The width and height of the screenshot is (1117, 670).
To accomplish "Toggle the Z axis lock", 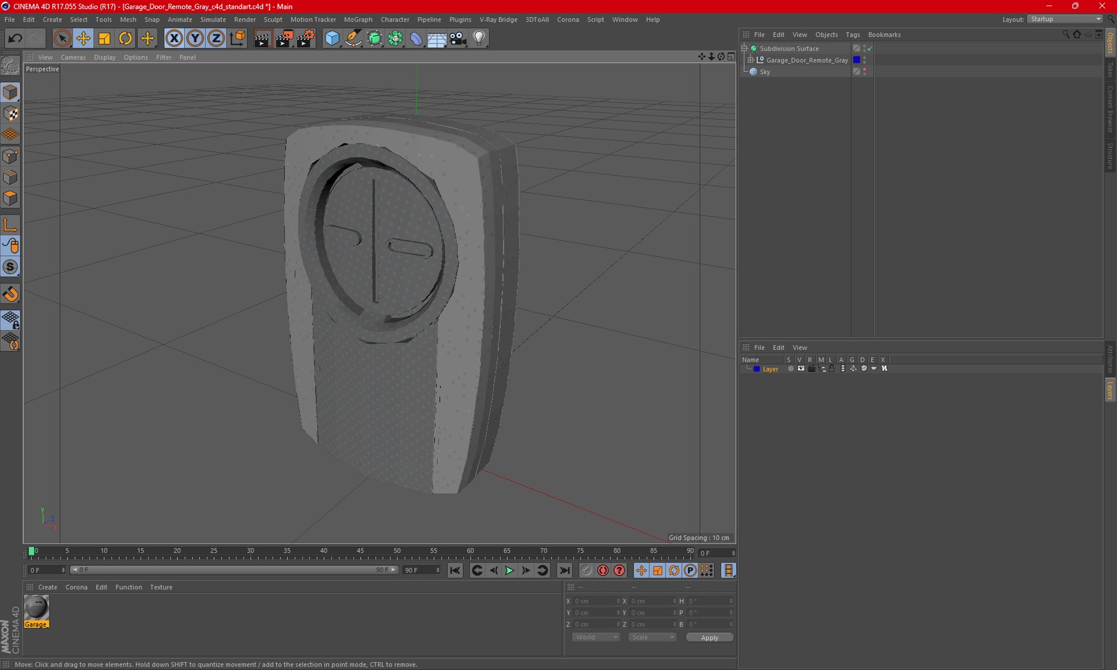I will tap(216, 38).
